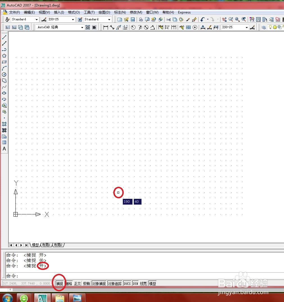Select the Multiline Text A tool
284x302 pixels.
click(x=4, y=149)
